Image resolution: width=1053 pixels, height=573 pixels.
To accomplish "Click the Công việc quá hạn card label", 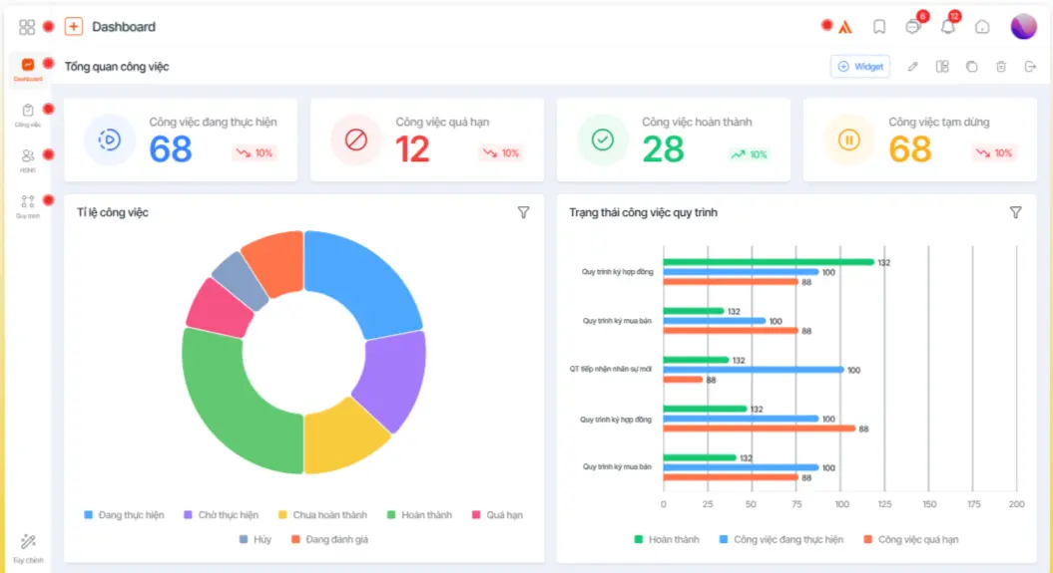I will click(442, 122).
